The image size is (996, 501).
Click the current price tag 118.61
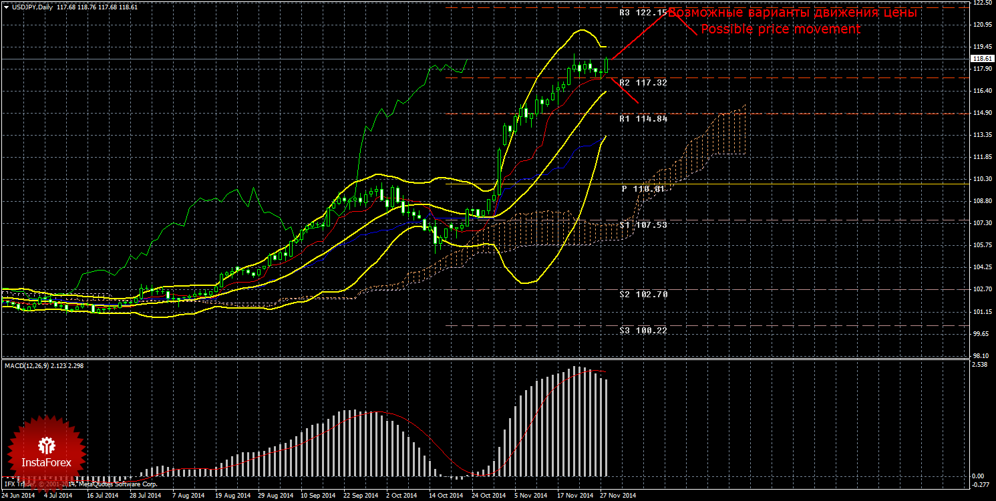tap(981, 59)
